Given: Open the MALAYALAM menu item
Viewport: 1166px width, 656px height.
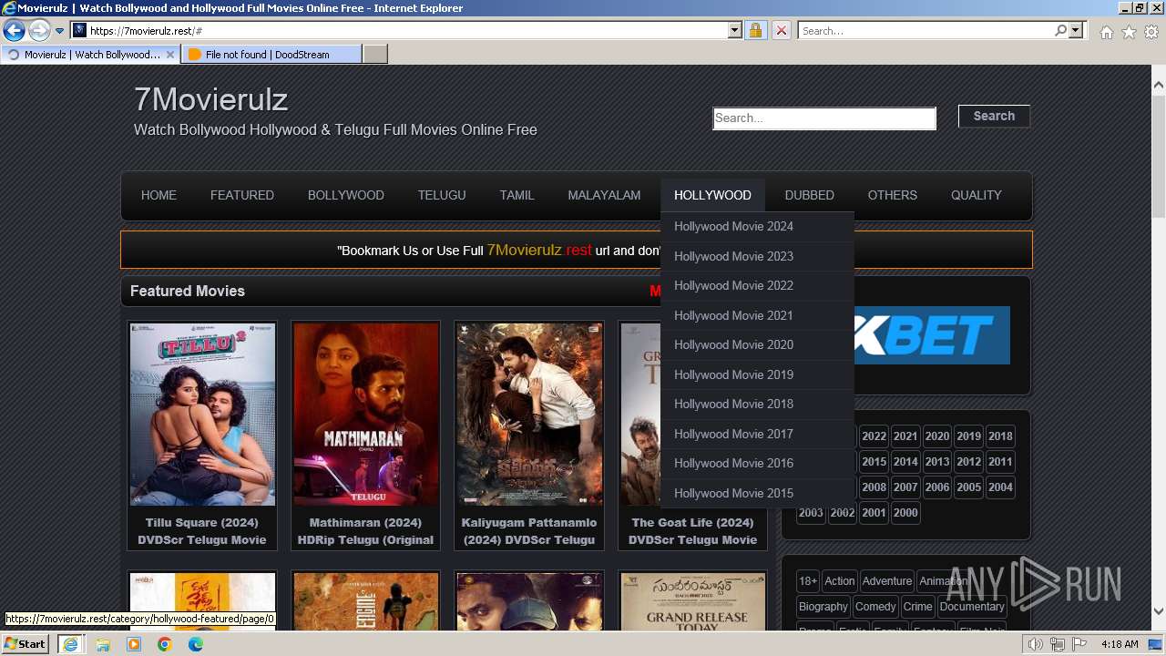Looking at the screenshot, I should coord(604,195).
